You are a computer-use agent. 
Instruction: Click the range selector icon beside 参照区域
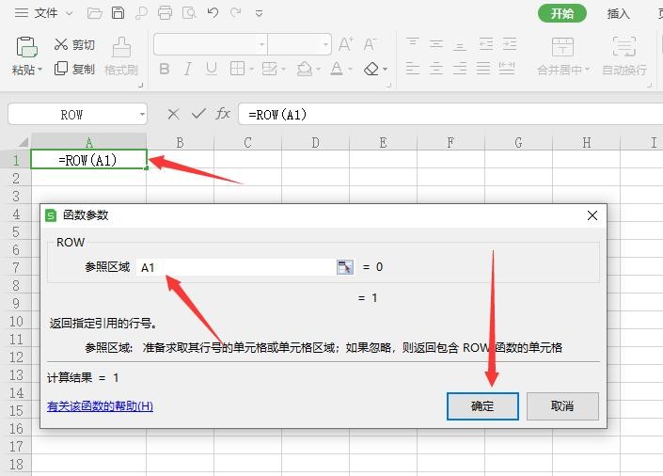344,267
